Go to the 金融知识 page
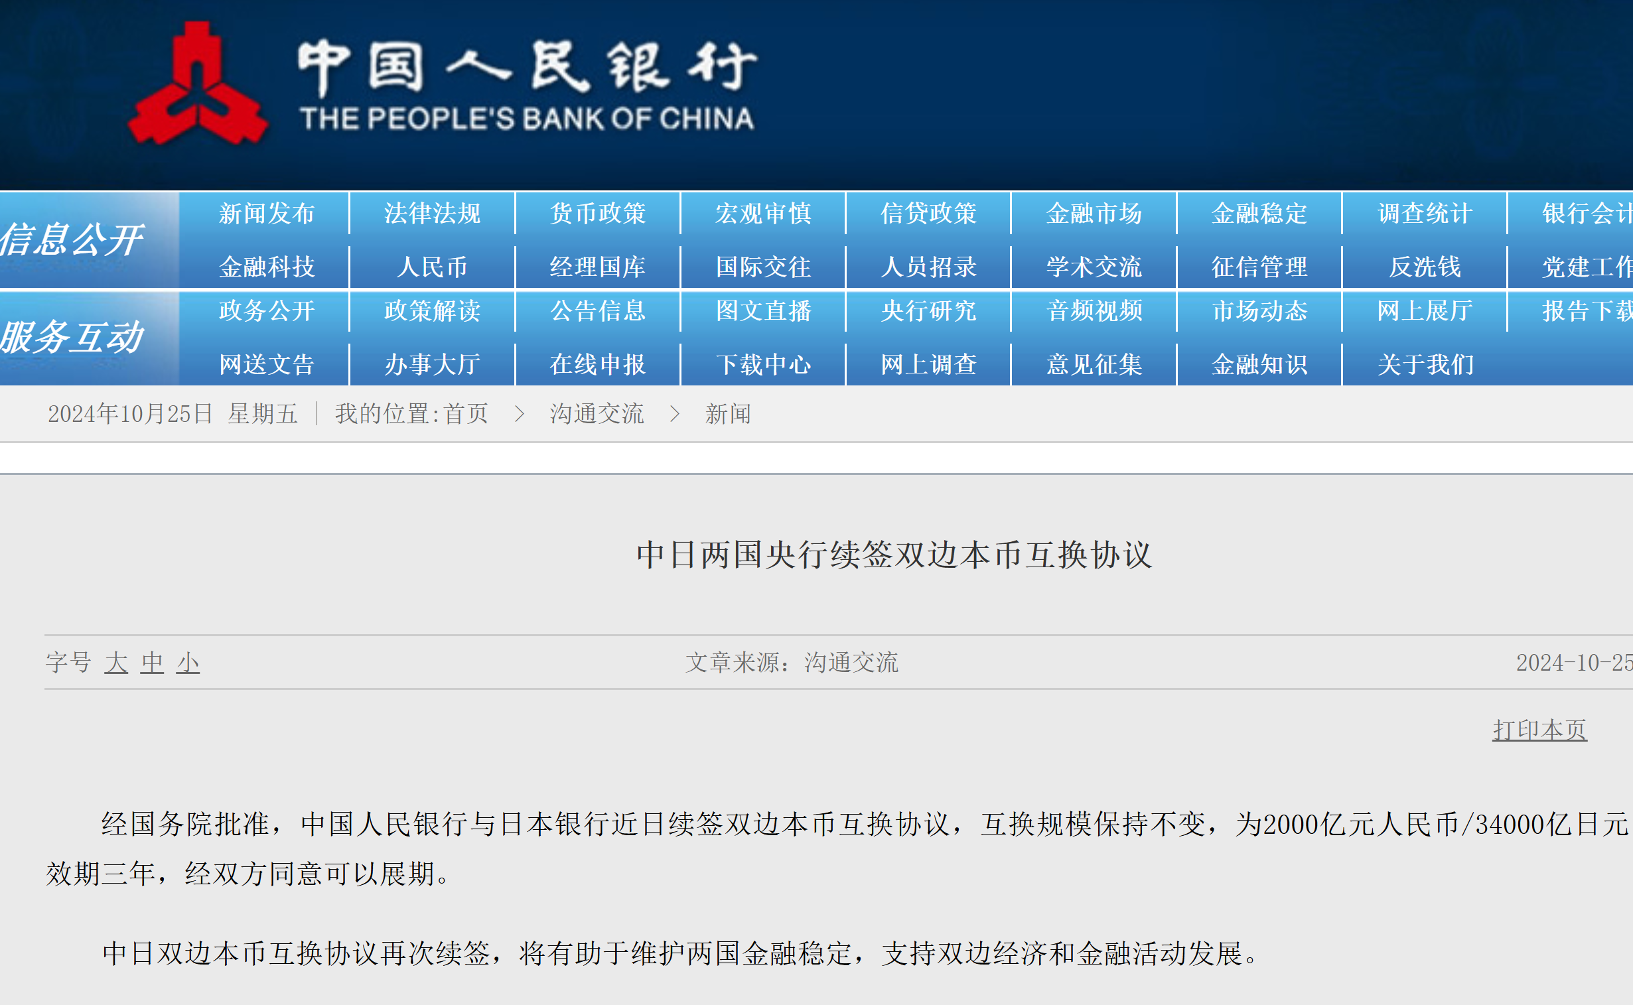Viewport: 1633px width, 1005px height. coord(1259,364)
